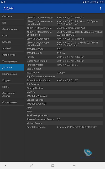This screenshot has width=105, height=169.
Task: Tap the Android home navigation button
Action: (52, 165)
